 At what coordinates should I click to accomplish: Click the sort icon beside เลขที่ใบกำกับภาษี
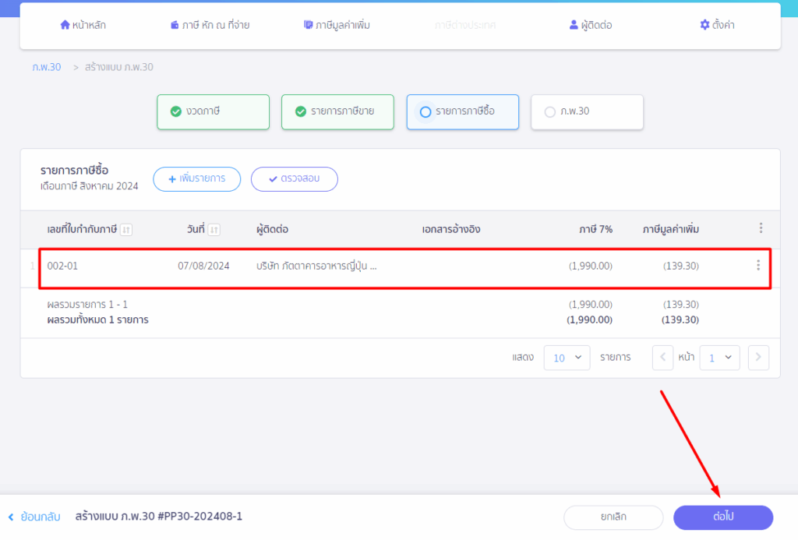click(x=126, y=229)
